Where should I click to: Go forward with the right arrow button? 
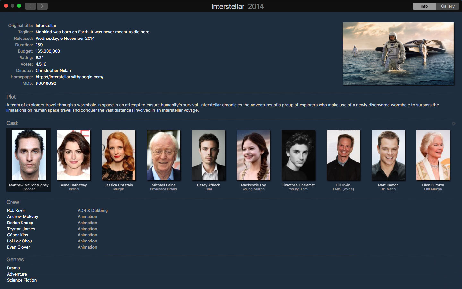coord(42,6)
